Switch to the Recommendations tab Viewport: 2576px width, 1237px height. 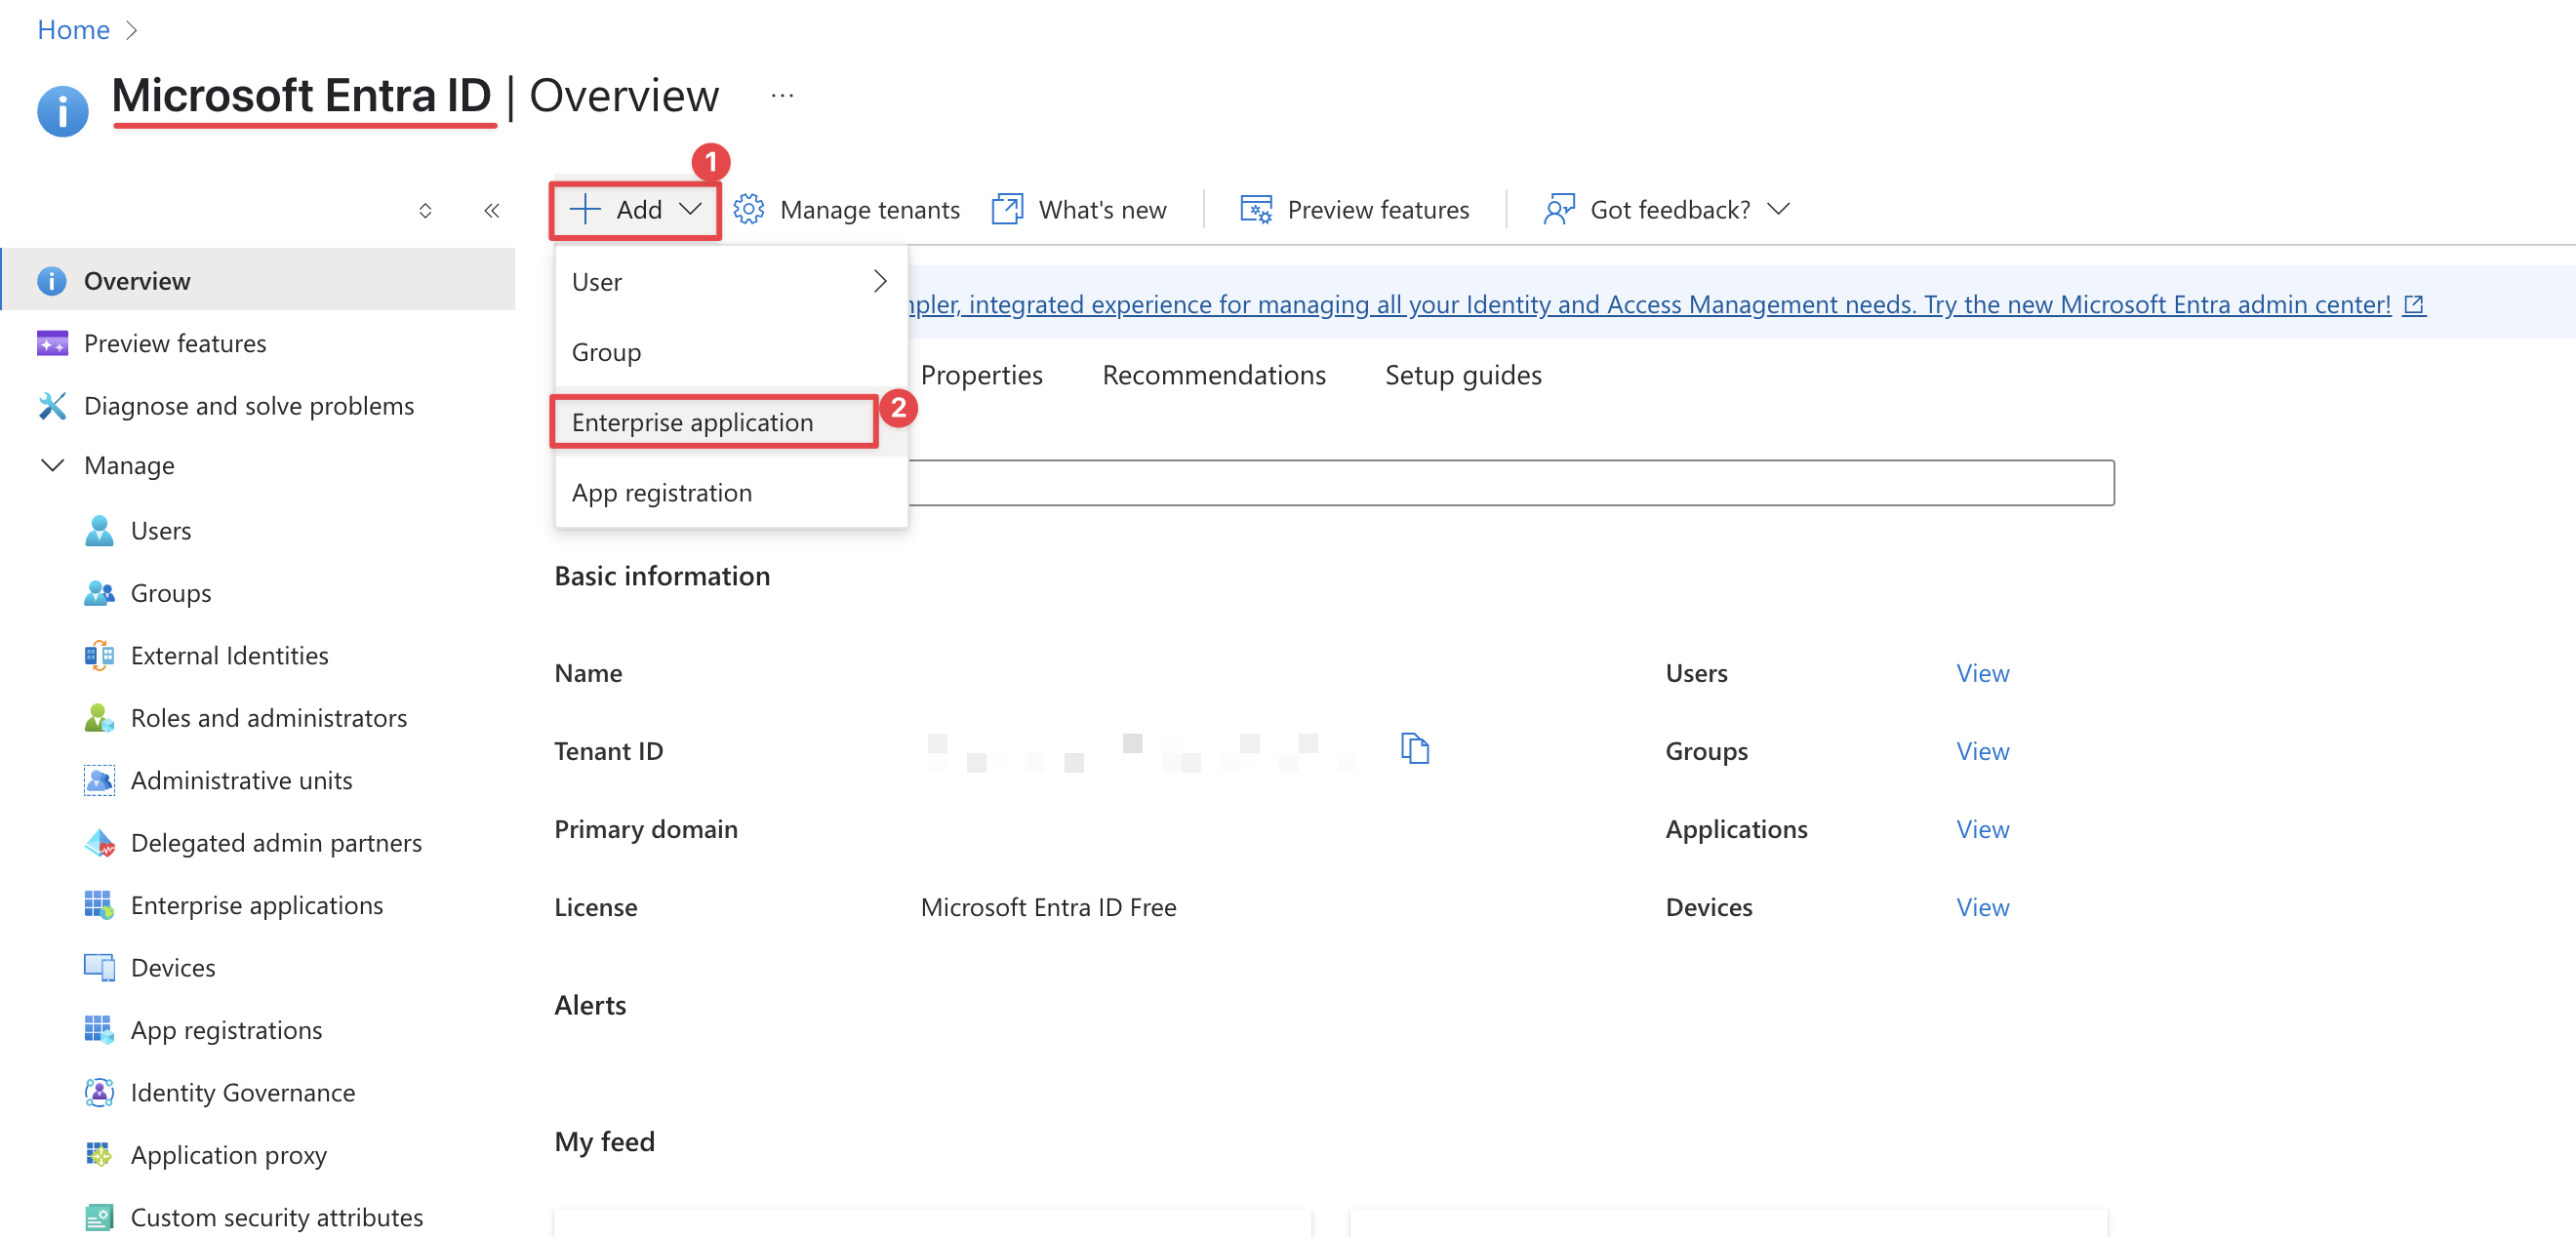point(1213,375)
